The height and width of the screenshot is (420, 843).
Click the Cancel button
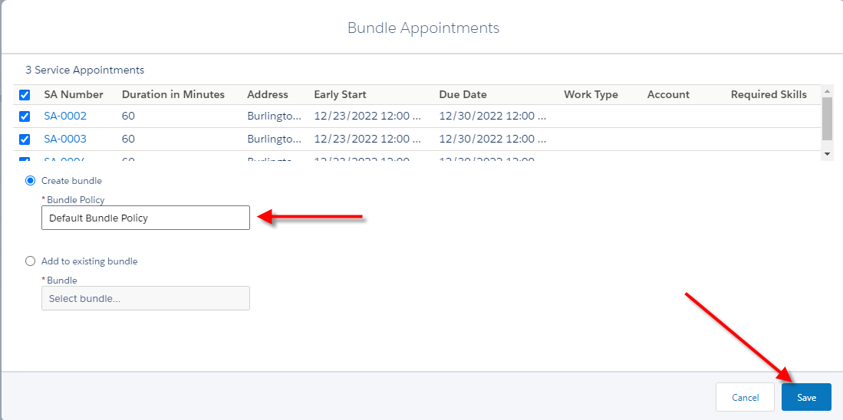tap(745, 397)
